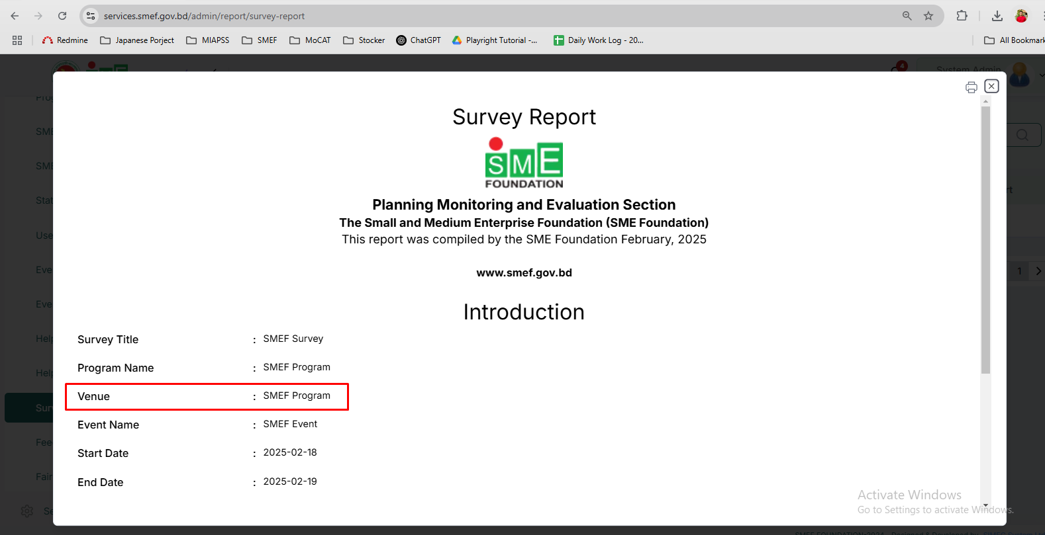Open site information icon in address bar
The image size is (1045, 535).
click(91, 16)
